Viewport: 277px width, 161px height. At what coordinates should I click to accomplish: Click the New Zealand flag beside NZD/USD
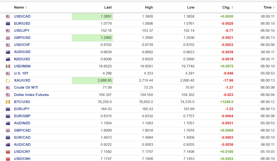pos(8,59)
